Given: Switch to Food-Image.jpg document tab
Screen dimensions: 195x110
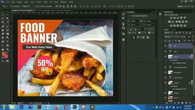Looking at the screenshot, I should (55, 10).
